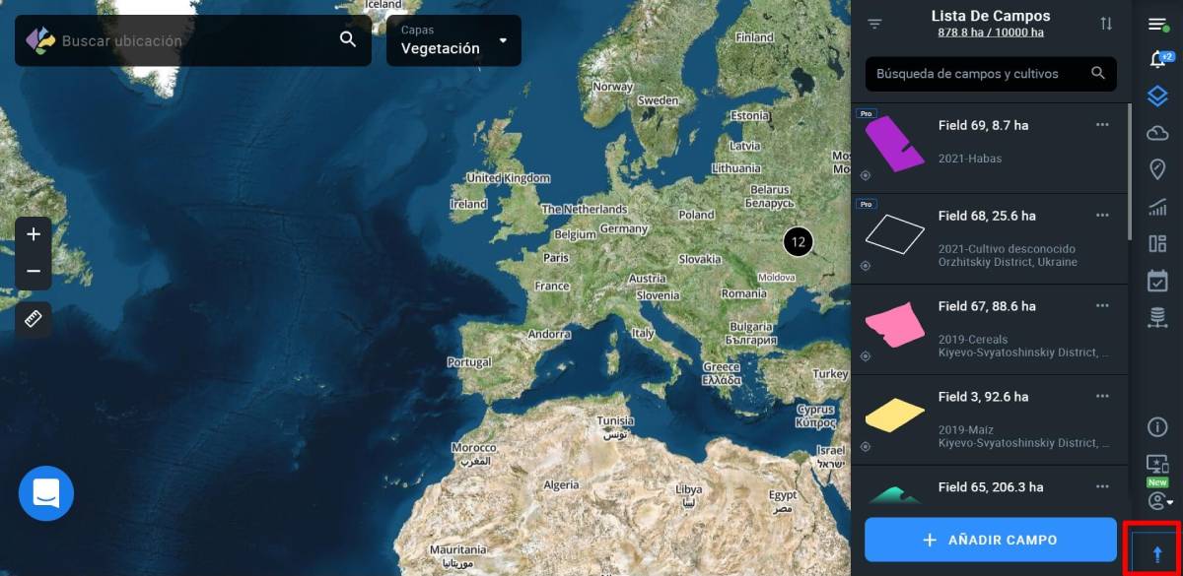Locate Field 69 on the map
The width and height of the screenshot is (1183, 576).
click(865, 175)
